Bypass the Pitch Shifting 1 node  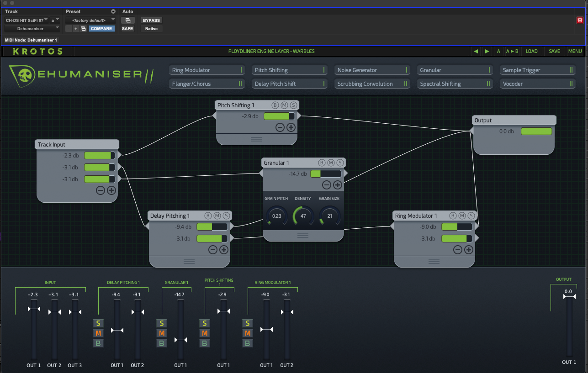click(275, 105)
